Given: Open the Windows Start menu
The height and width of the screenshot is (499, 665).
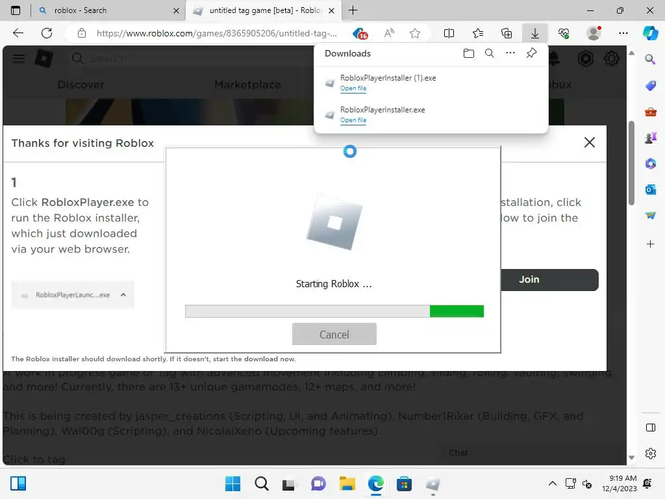Looking at the screenshot, I should click(232, 483).
